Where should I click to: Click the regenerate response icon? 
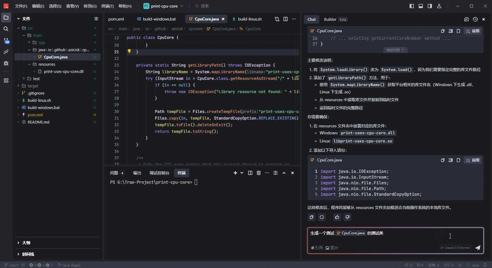[322, 217]
